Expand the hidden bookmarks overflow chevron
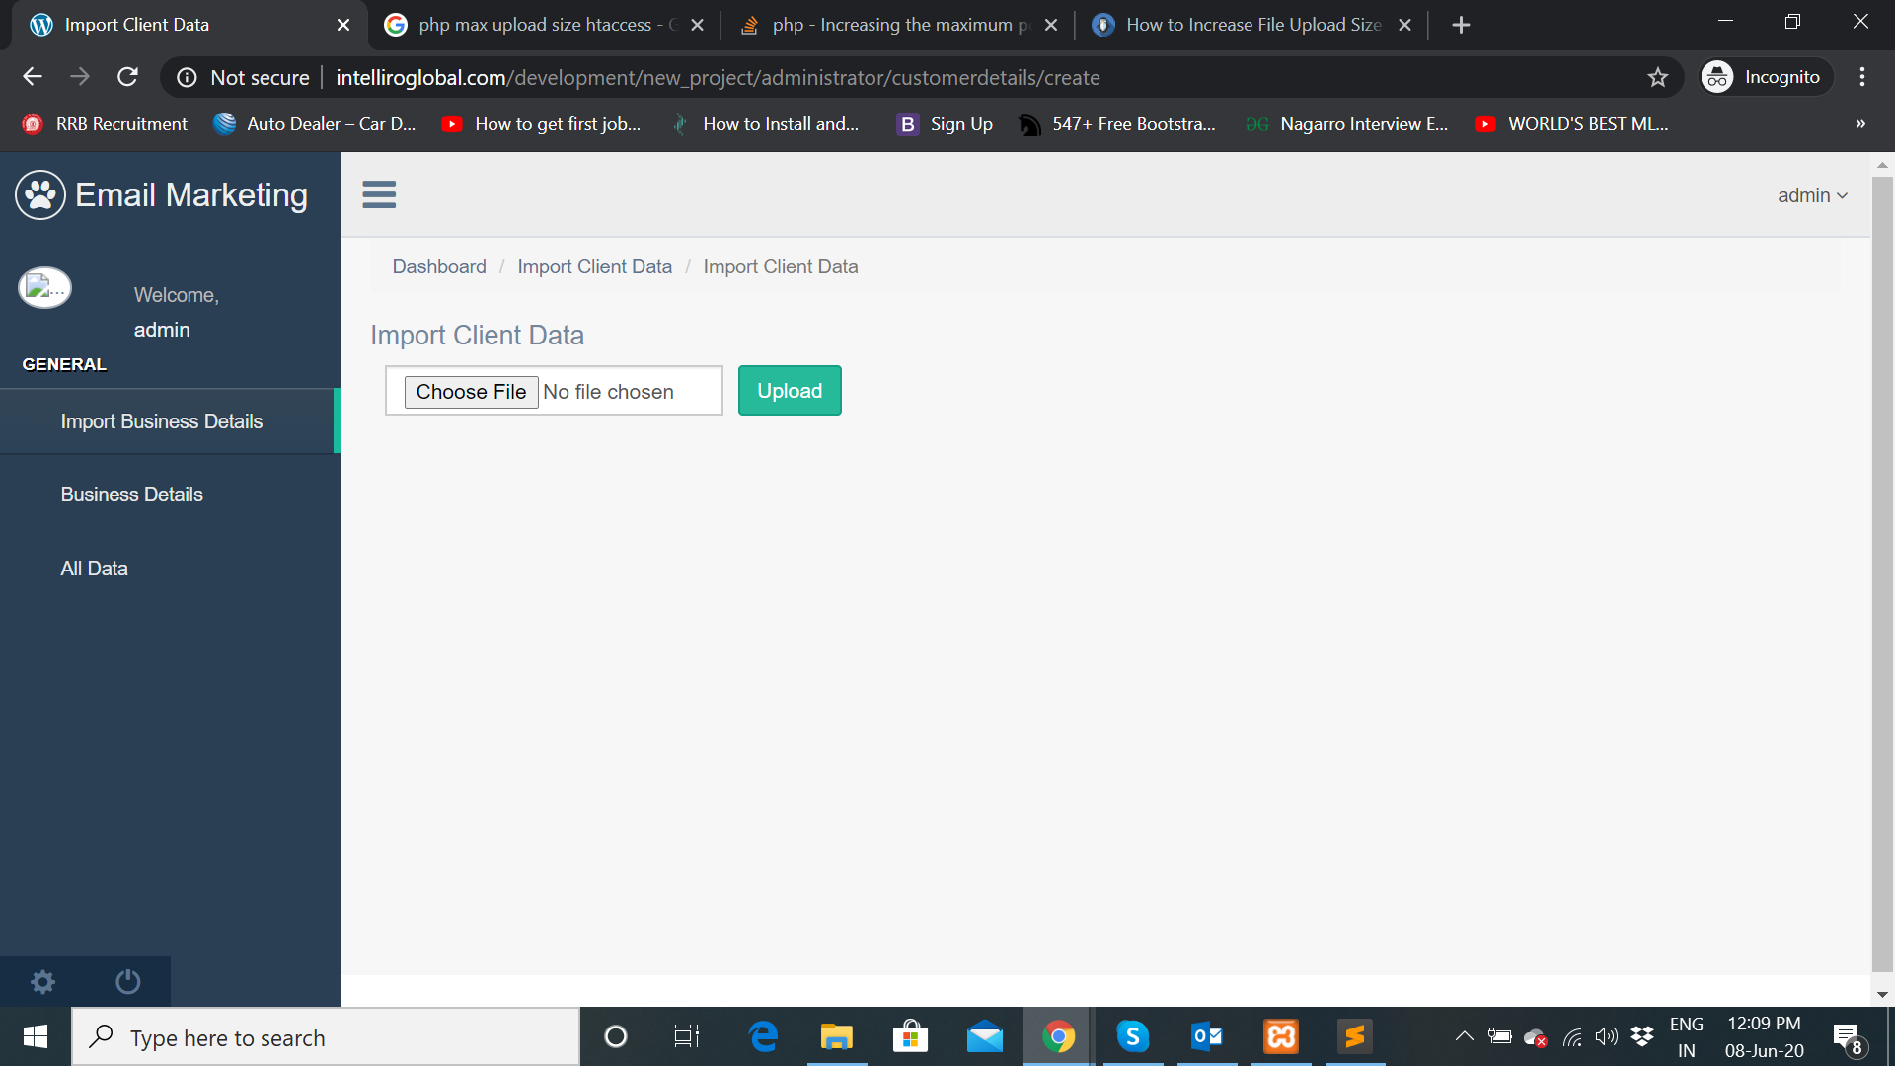Viewport: 1895px width, 1066px height. (x=1859, y=124)
